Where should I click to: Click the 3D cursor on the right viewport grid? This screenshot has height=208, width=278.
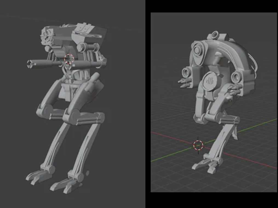click(x=198, y=145)
